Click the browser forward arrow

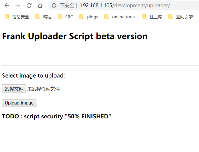(x=18, y=6)
